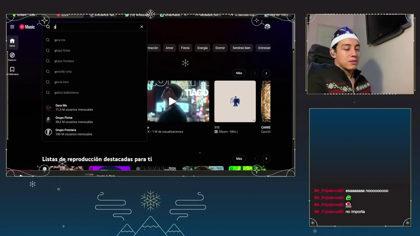Switch to the Encuentra browser tab
The height and width of the screenshot is (236, 420).
tap(104, 15)
